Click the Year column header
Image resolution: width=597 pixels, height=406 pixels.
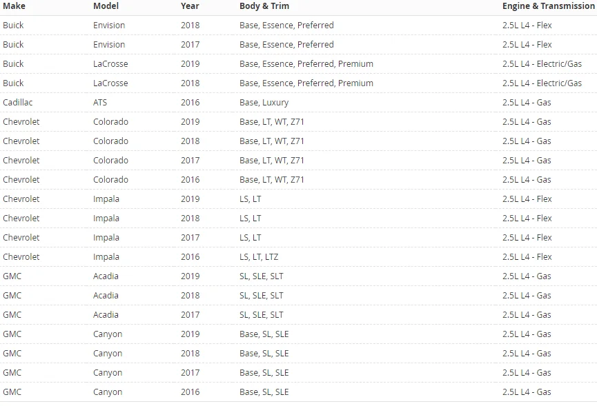pyautogui.click(x=190, y=6)
